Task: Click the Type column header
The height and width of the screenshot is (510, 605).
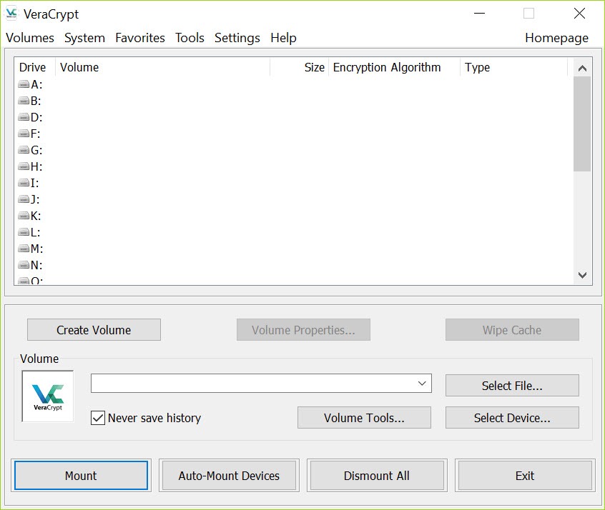Action: [513, 67]
